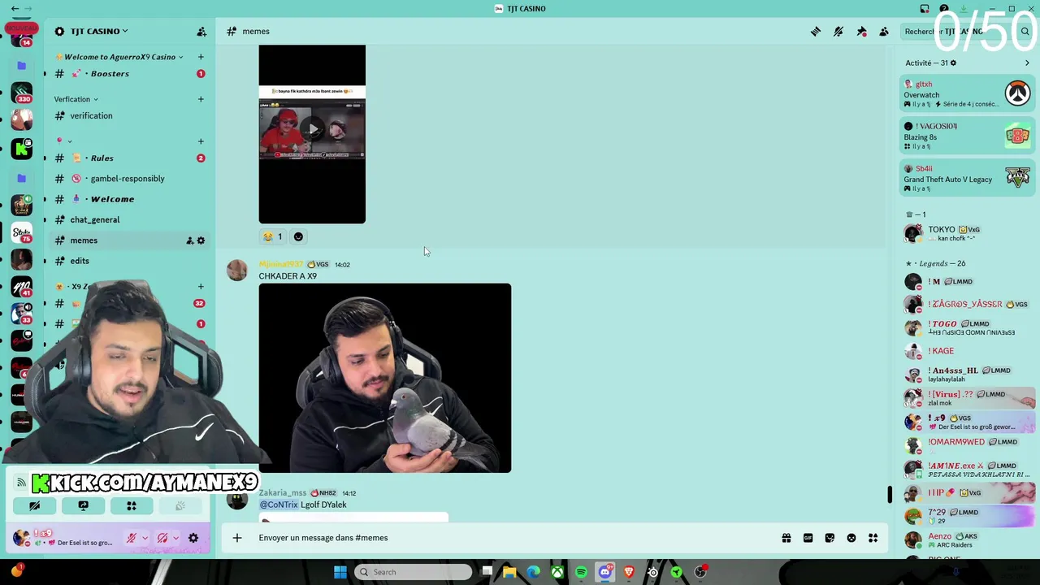The image size is (1040, 585).
Task: Open File Explorer from the taskbar
Action: (x=509, y=572)
